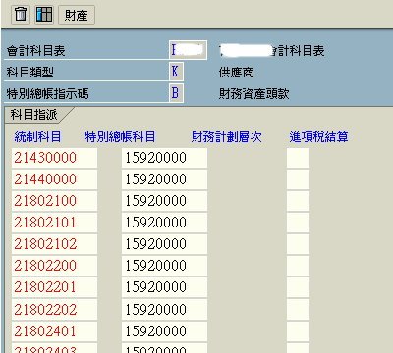Click 進項稅結算 field in row 21802202
393x353 pixels.
point(298,310)
